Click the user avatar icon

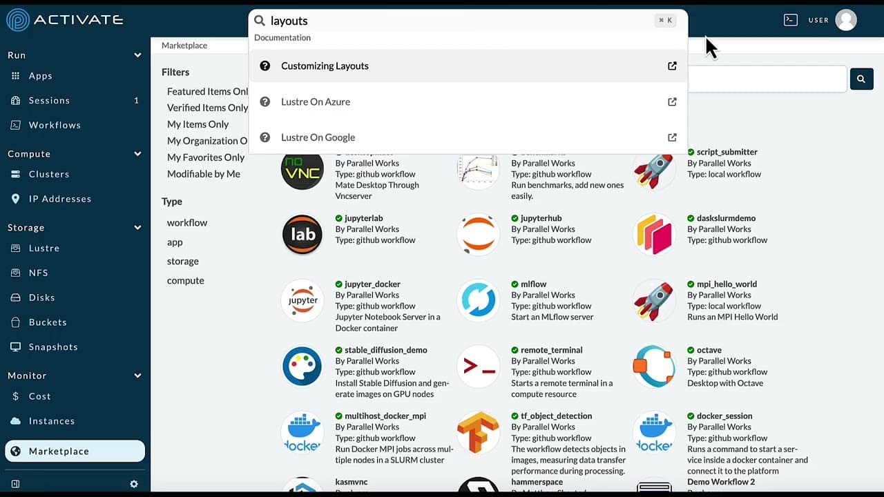point(845,20)
